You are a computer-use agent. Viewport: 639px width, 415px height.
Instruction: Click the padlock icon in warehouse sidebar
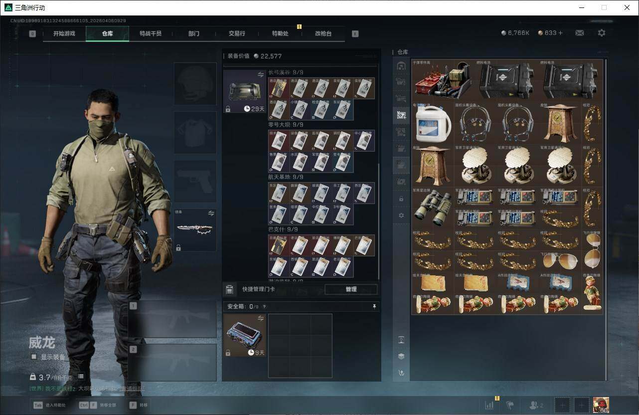[x=401, y=199]
